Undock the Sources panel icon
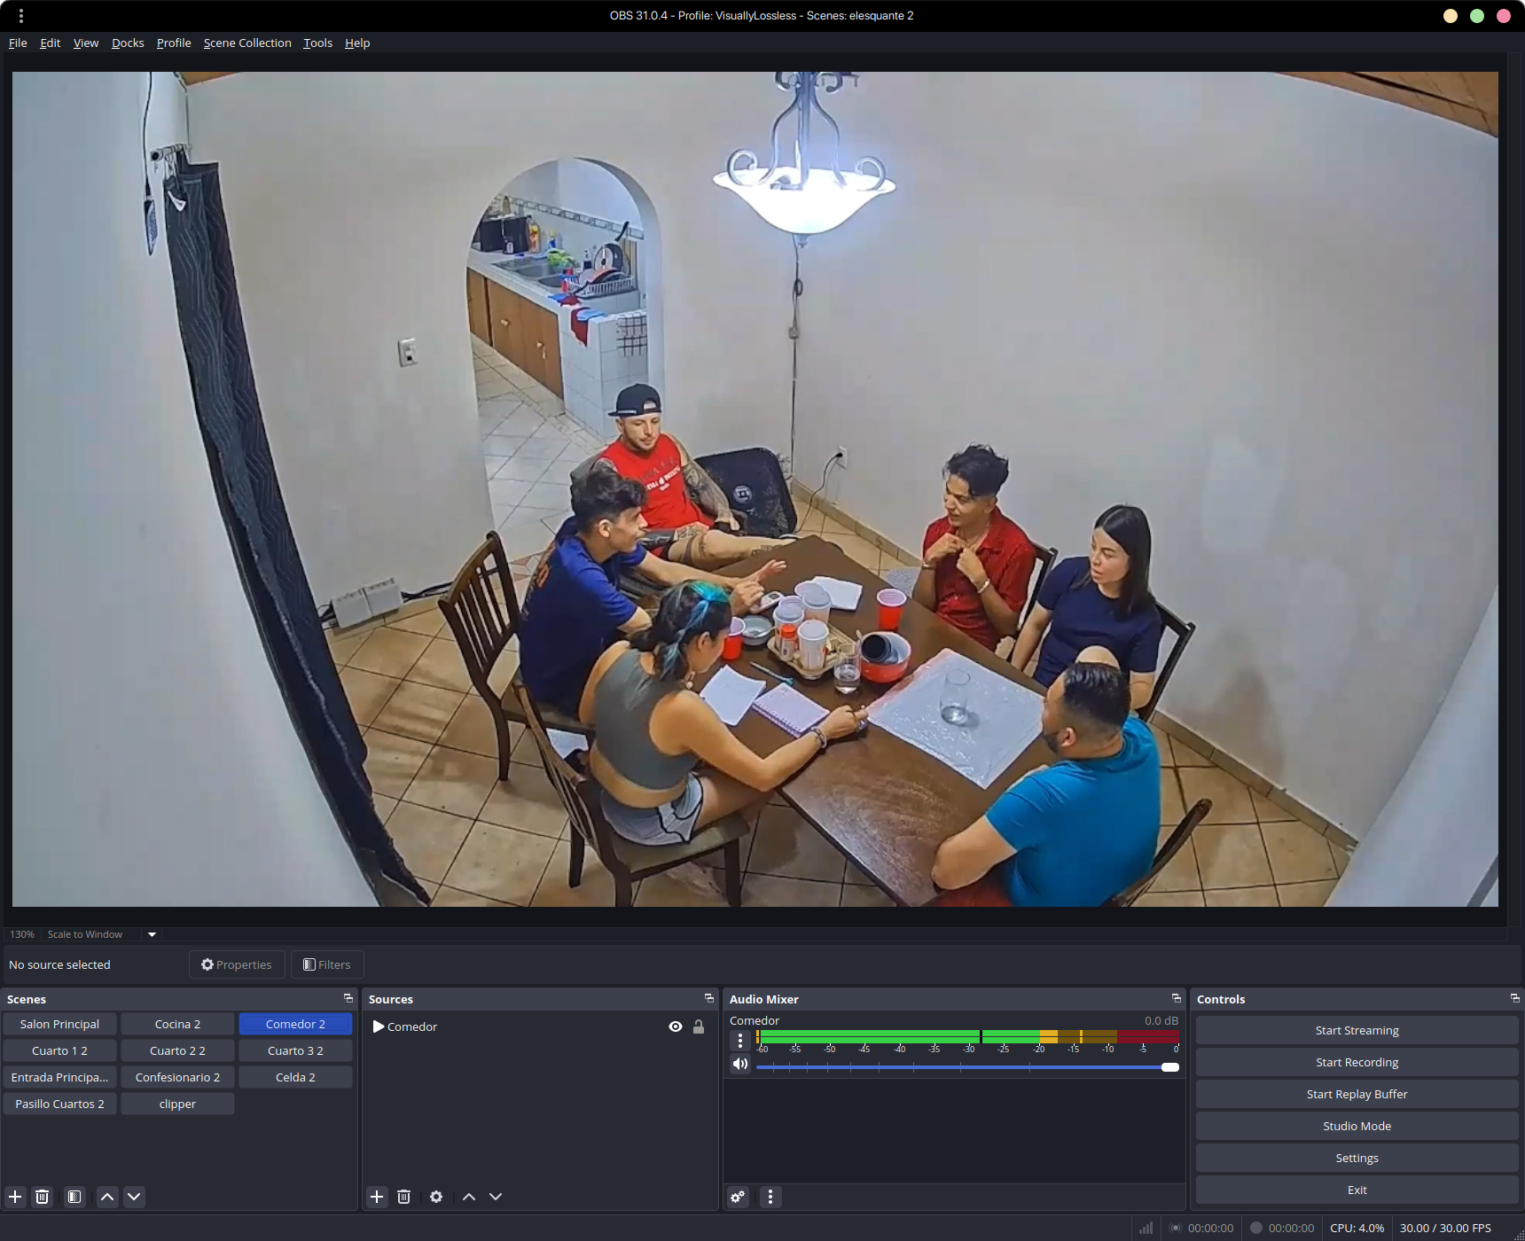Image resolution: width=1525 pixels, height=1241 pixels. tap(709, 998)
